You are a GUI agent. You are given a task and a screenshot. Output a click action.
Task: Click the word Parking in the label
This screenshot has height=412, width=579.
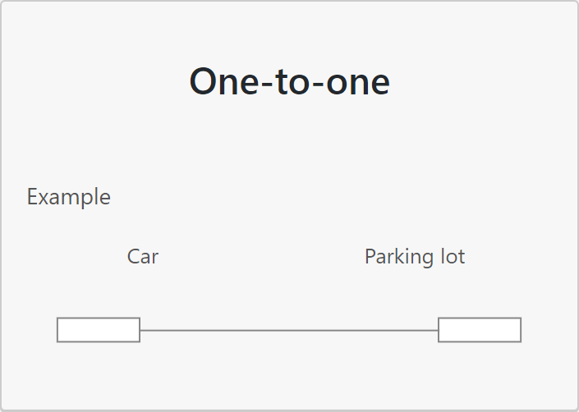click(x=399, y=257)
